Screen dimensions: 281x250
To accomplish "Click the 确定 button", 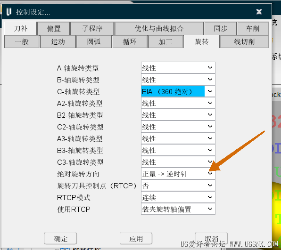I will (x=60, y=239).
